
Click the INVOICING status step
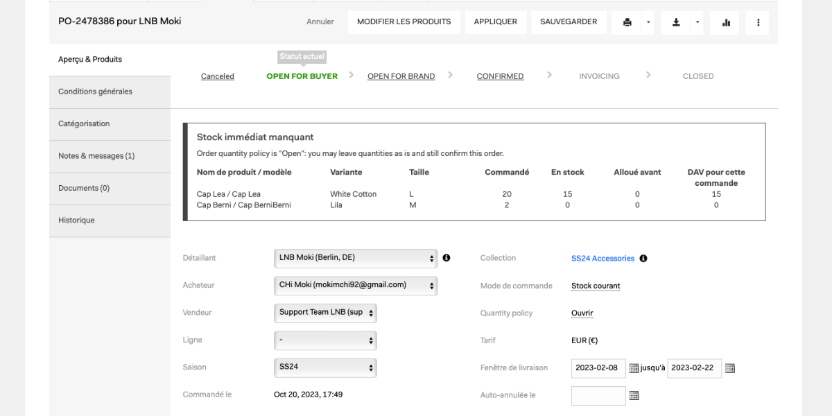click(x=599, y=76)
